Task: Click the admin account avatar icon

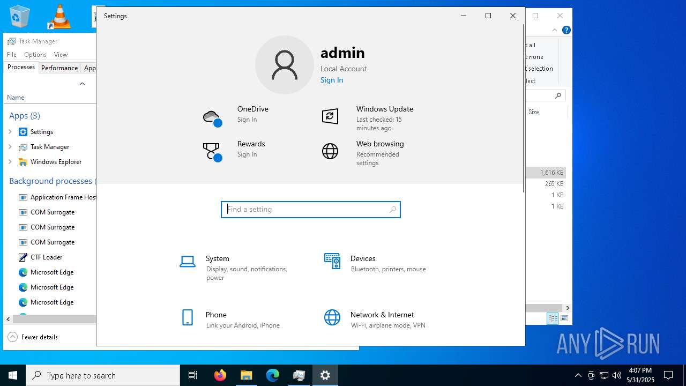Action: tap(285, 65)
